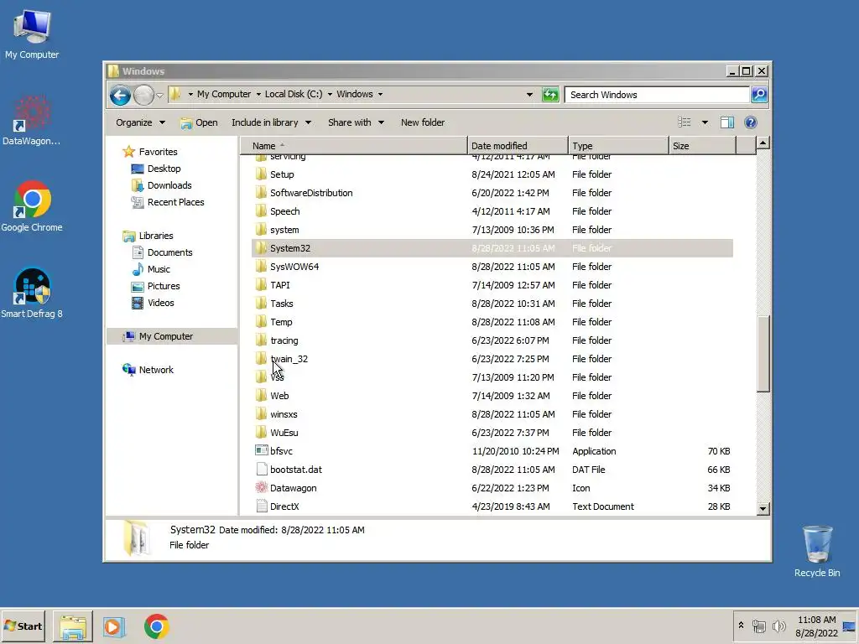Select the Temp folder icon
The image size is (859, 644).
click(x=262, y=322)
